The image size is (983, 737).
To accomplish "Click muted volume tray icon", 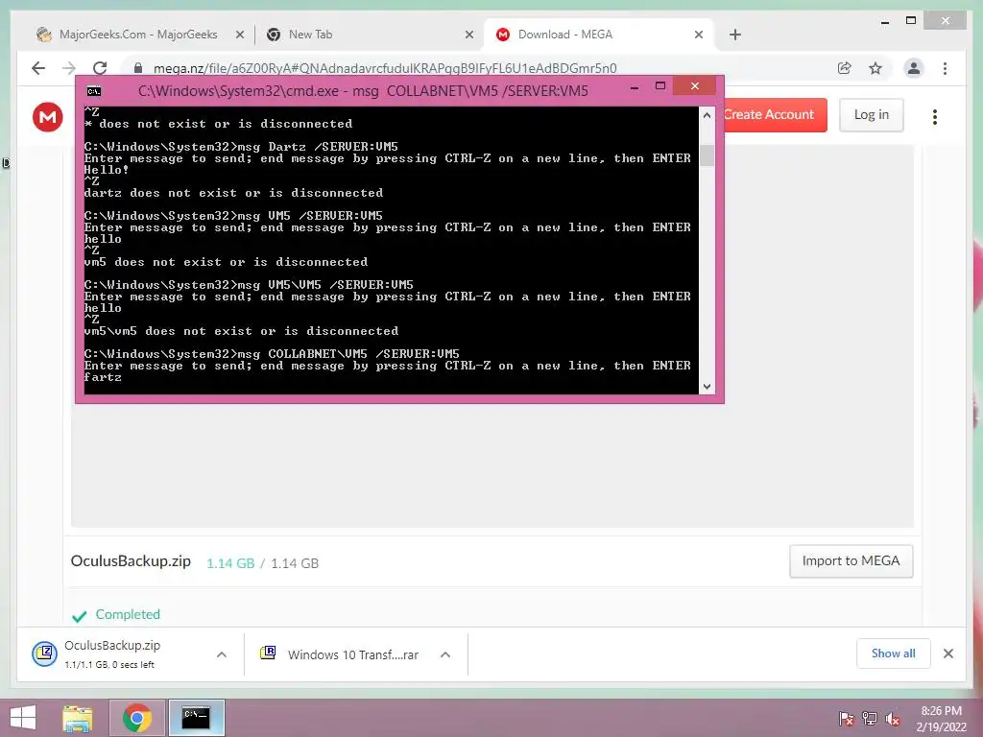I will tap(893, 718).
